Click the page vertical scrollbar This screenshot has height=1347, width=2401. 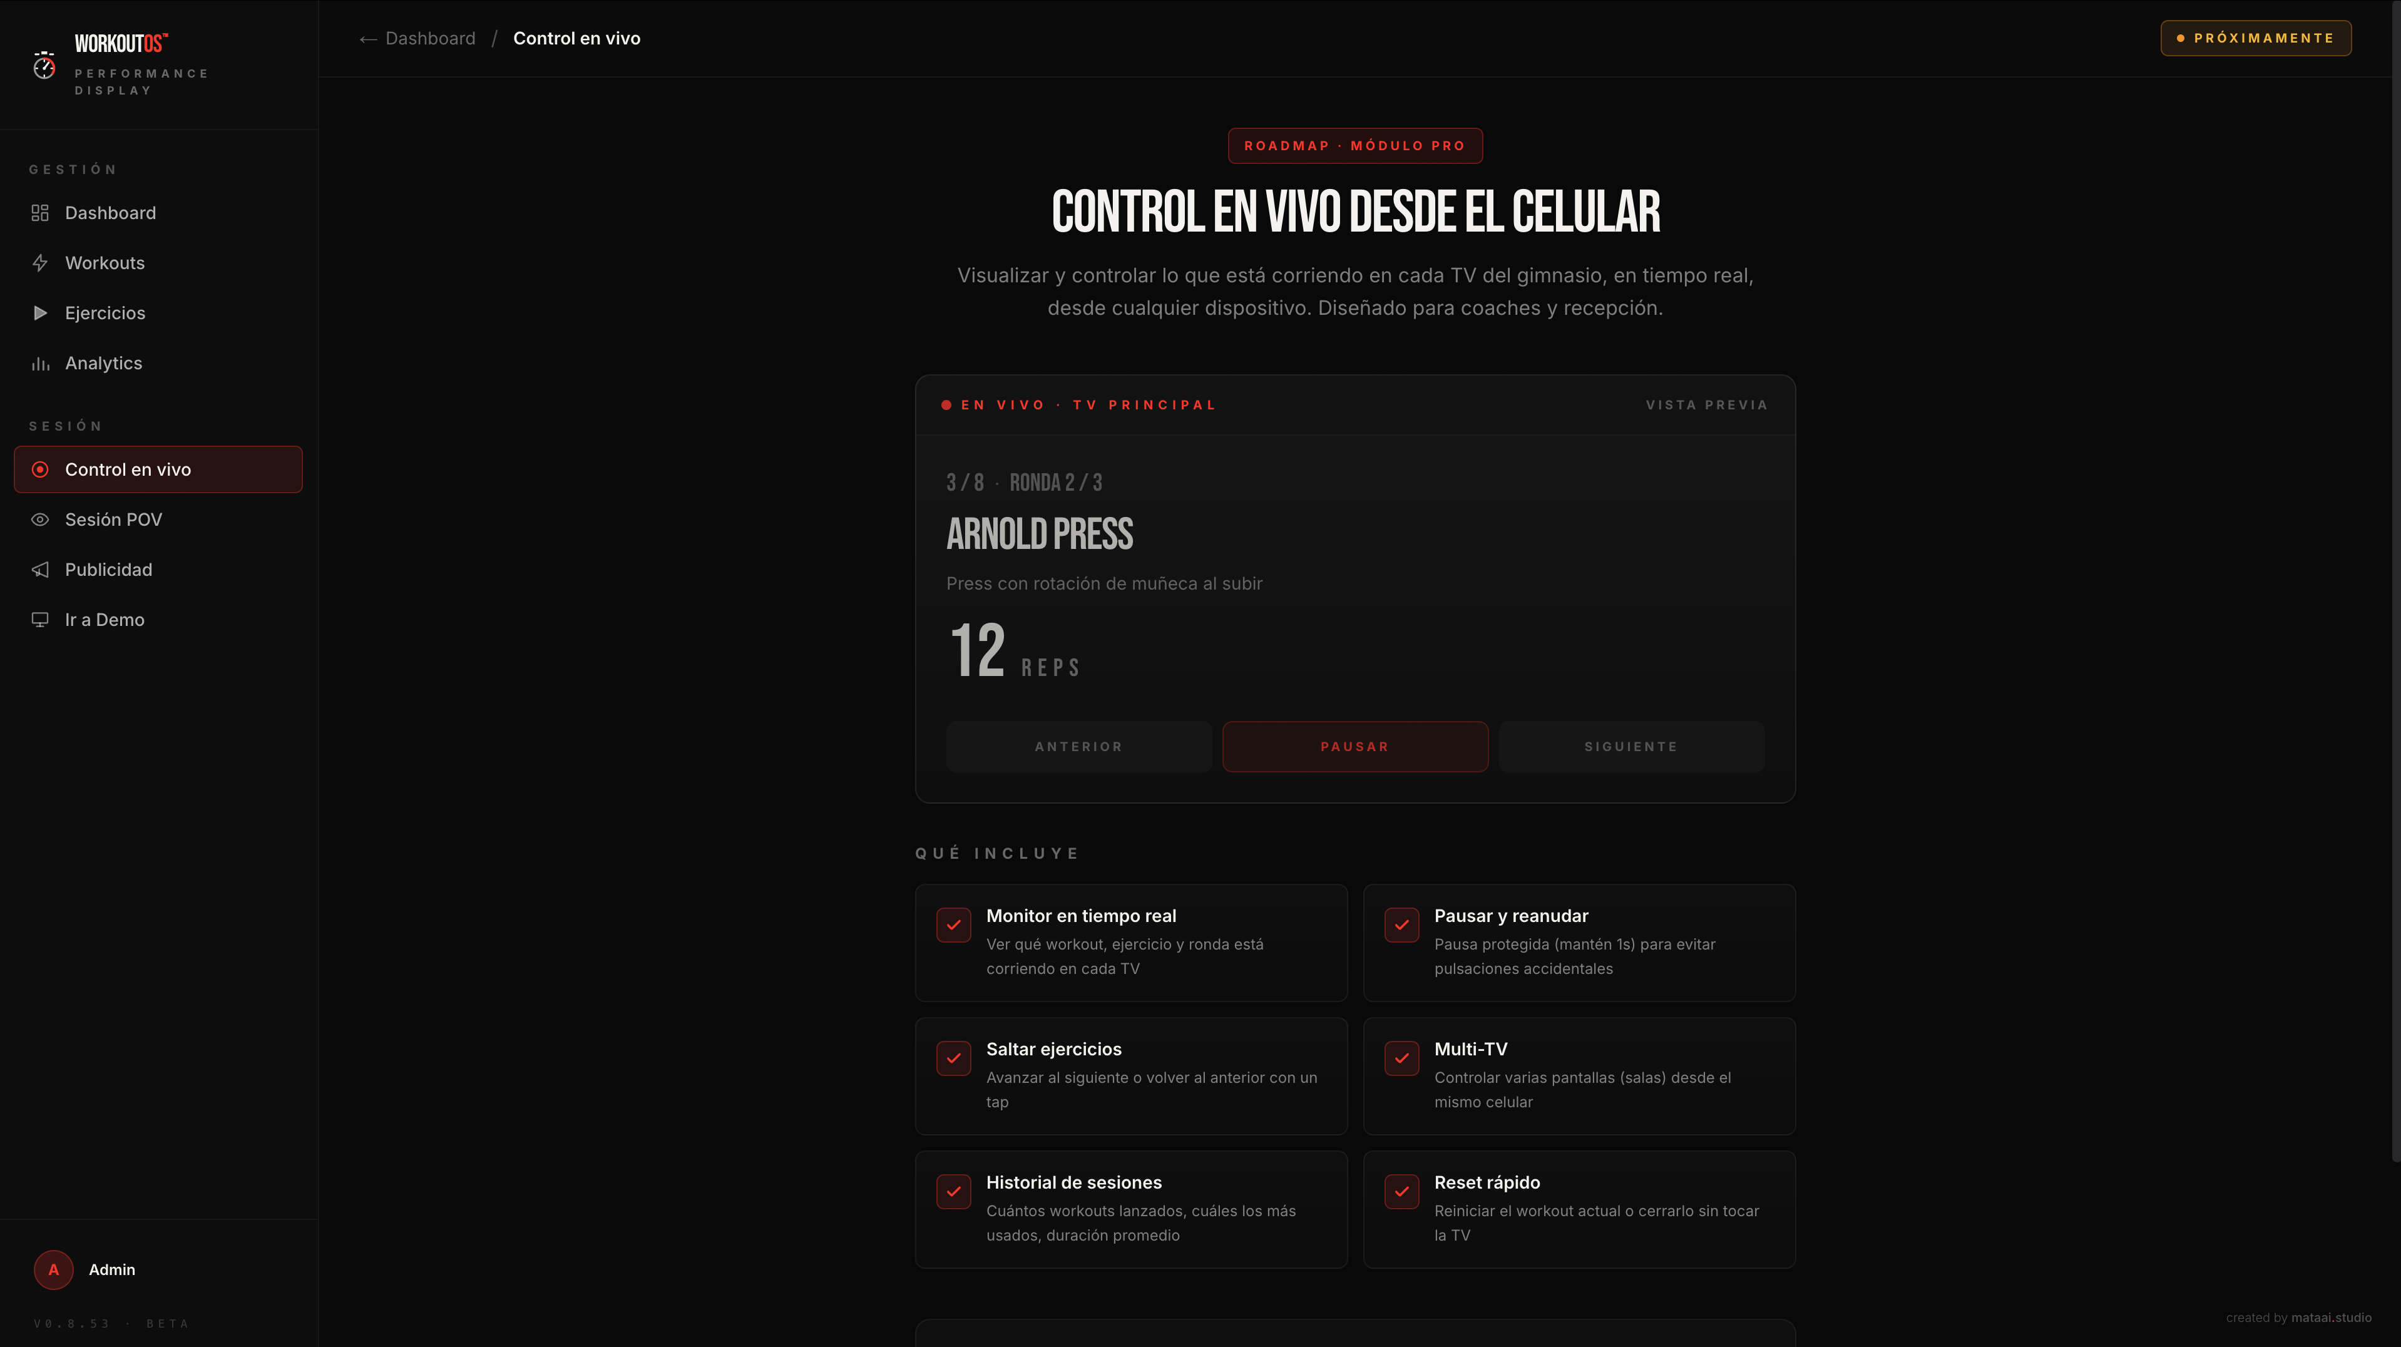click(x=2395, y=581)
